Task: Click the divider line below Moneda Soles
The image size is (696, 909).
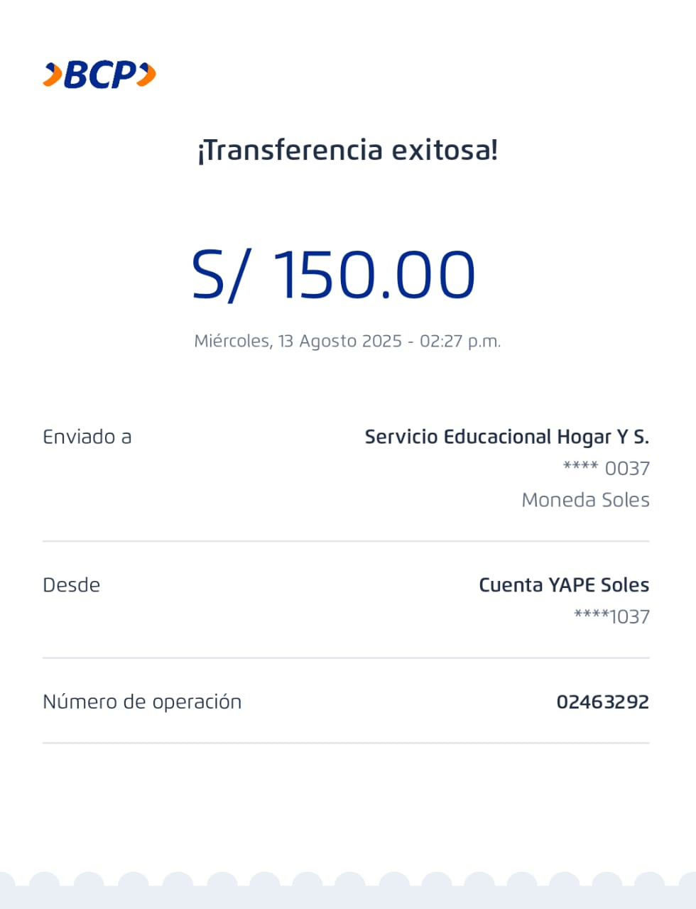Action: click(346, 541)
